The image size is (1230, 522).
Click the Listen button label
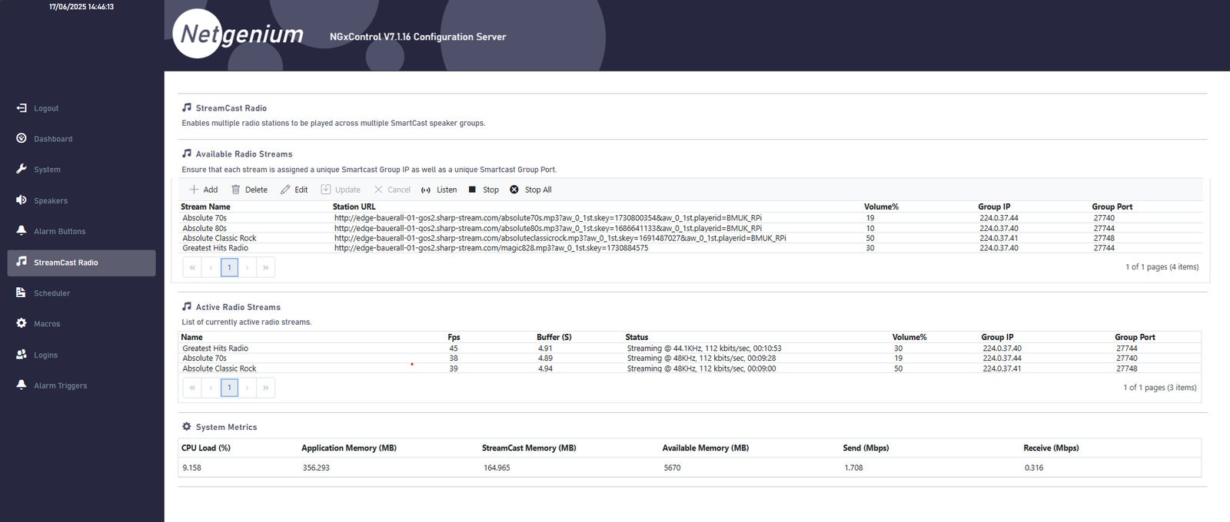click(447, 190)
